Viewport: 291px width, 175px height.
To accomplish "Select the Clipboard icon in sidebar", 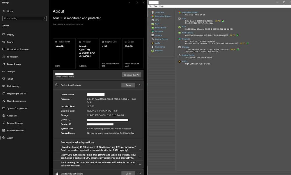I will point(4,115).
